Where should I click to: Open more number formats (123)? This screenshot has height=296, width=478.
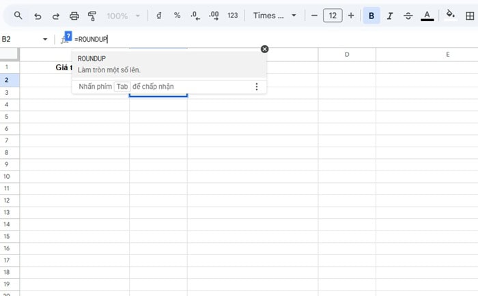(x=233, y=16)
